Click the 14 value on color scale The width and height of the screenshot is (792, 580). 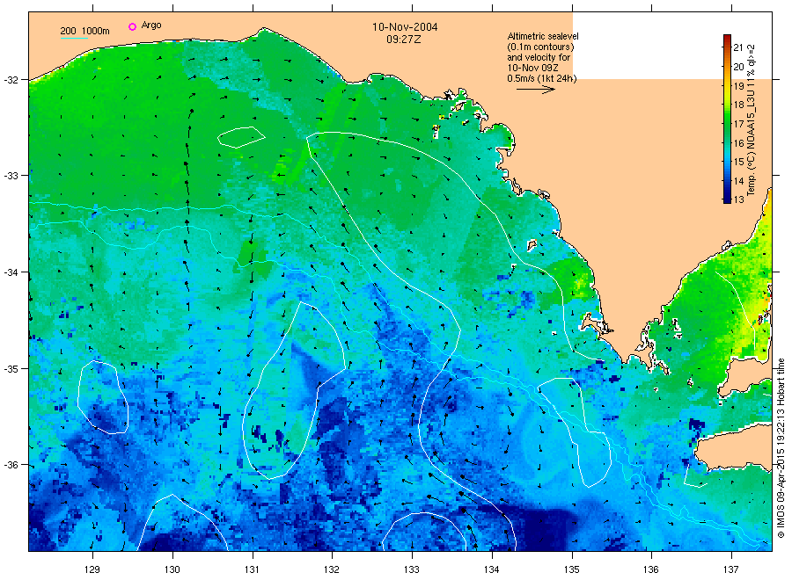(738, 181)
